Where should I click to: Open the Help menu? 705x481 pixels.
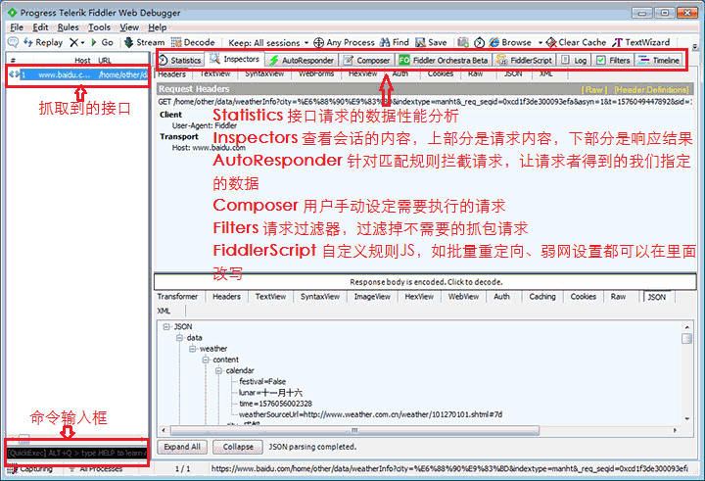(158, 27)
